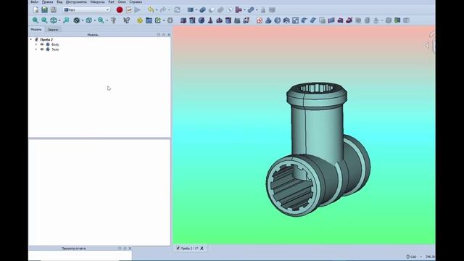Select Body in the model tree
The image size is (464, 261).
click(x=55, y=44)
